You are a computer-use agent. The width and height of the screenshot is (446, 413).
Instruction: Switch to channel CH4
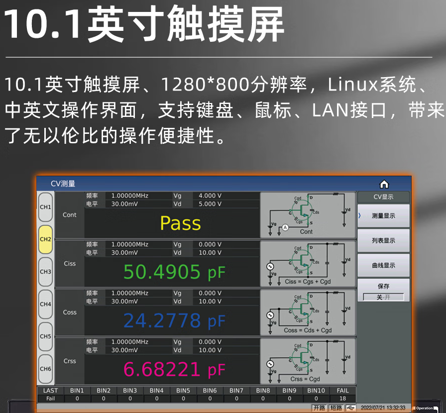[x=45, y=304]
